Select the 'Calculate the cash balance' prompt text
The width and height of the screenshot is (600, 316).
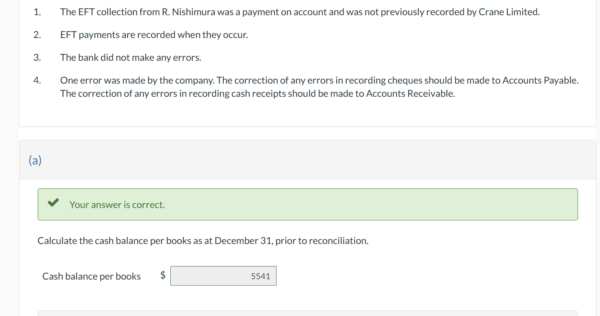tap(202, 240)
